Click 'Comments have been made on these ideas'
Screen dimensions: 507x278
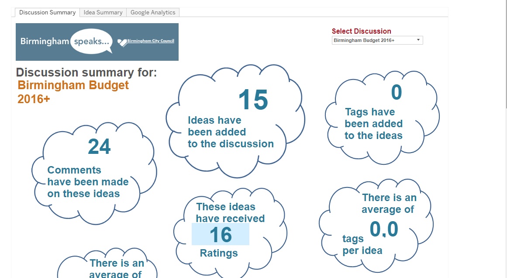[88, 182]
